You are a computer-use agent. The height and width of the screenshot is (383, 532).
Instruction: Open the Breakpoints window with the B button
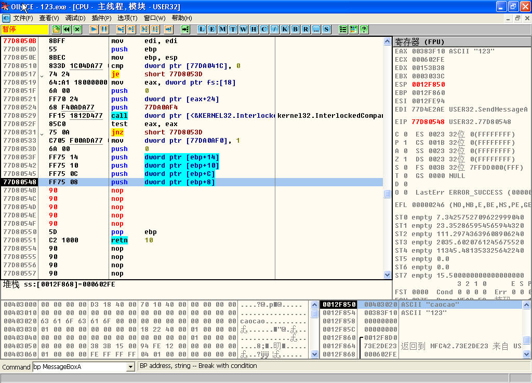[x=295, y=29]
